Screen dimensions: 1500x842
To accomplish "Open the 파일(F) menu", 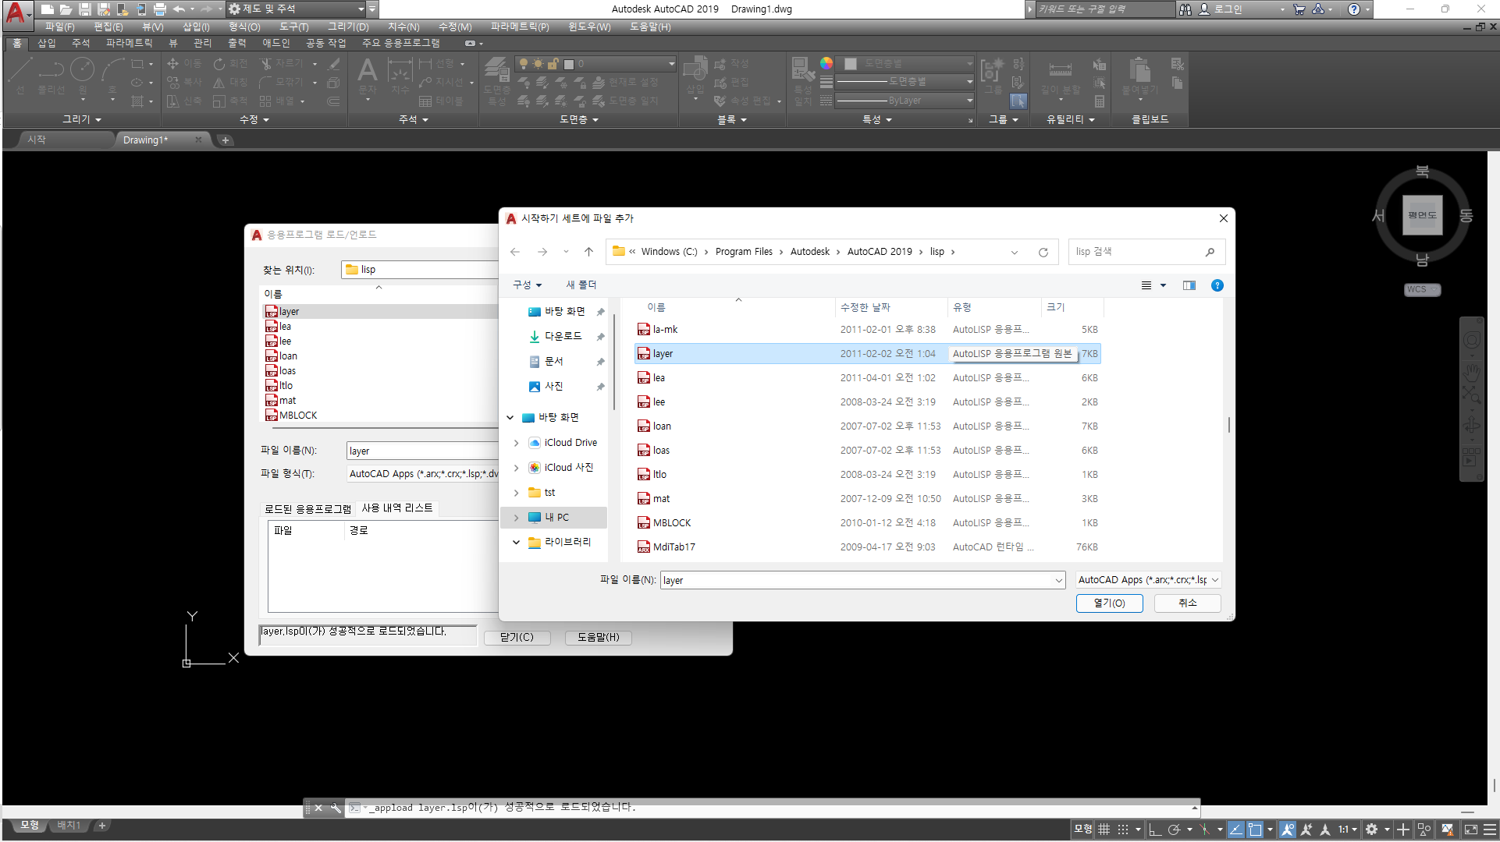I will click(59, 27).
